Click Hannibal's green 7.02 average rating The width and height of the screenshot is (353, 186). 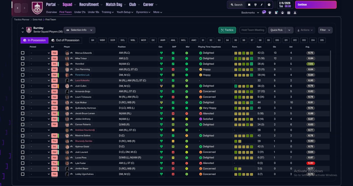pos(311,64)
